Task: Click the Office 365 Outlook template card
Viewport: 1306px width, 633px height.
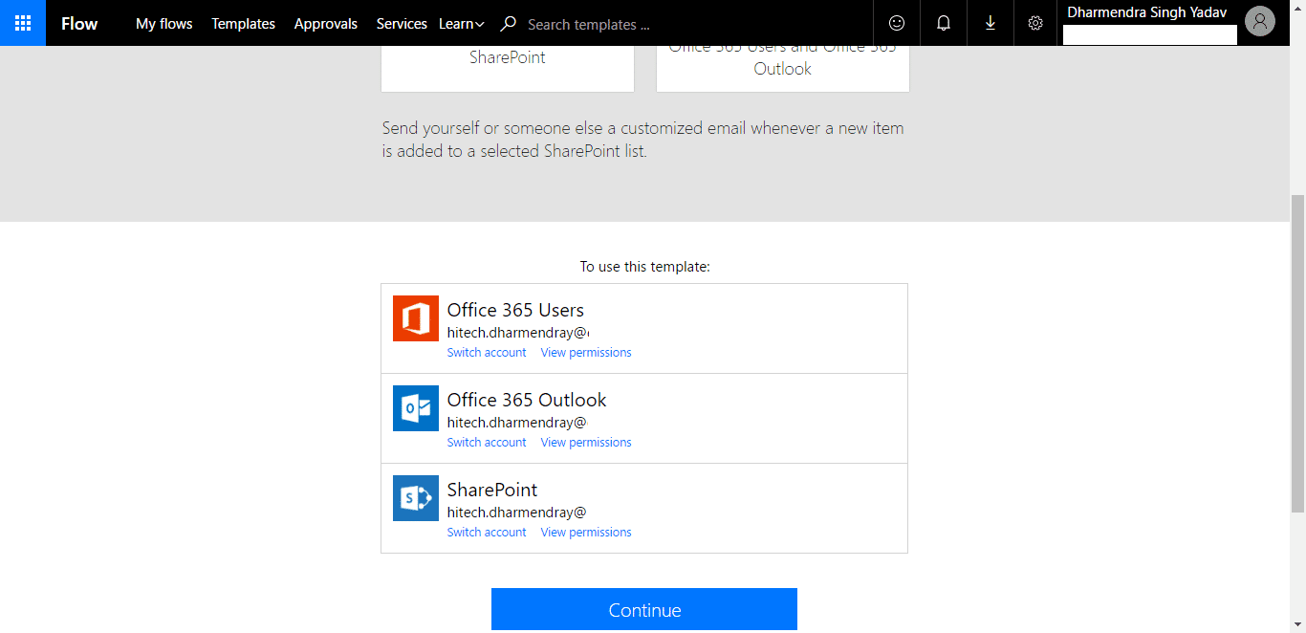Action: 783,68
